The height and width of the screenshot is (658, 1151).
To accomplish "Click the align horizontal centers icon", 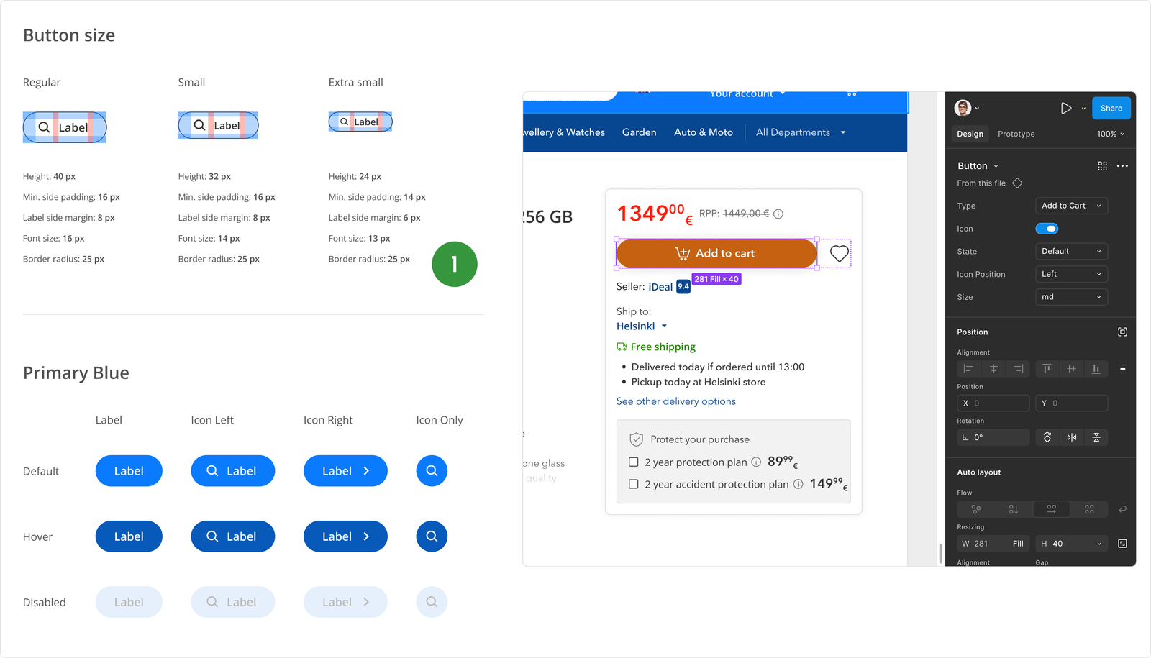I will [x=993, y=369].
